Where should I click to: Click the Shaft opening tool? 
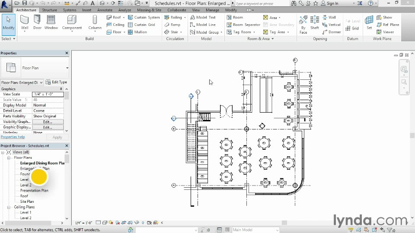[315, 22]
